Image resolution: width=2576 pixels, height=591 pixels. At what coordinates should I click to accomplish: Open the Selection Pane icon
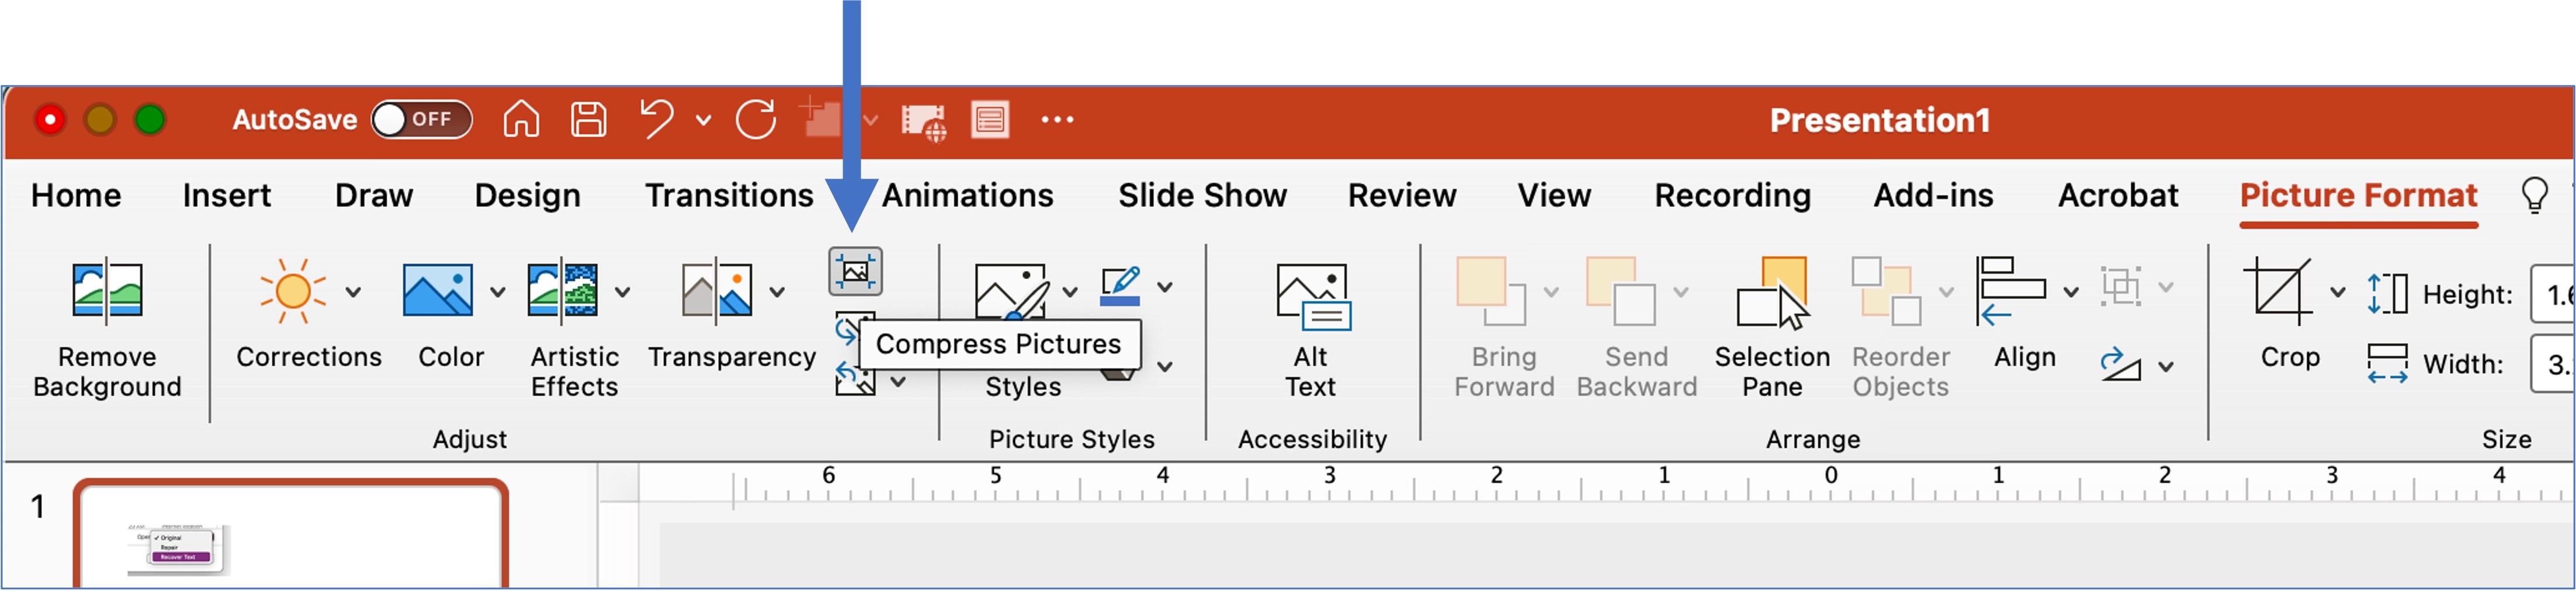click(x=1772, y=292)
